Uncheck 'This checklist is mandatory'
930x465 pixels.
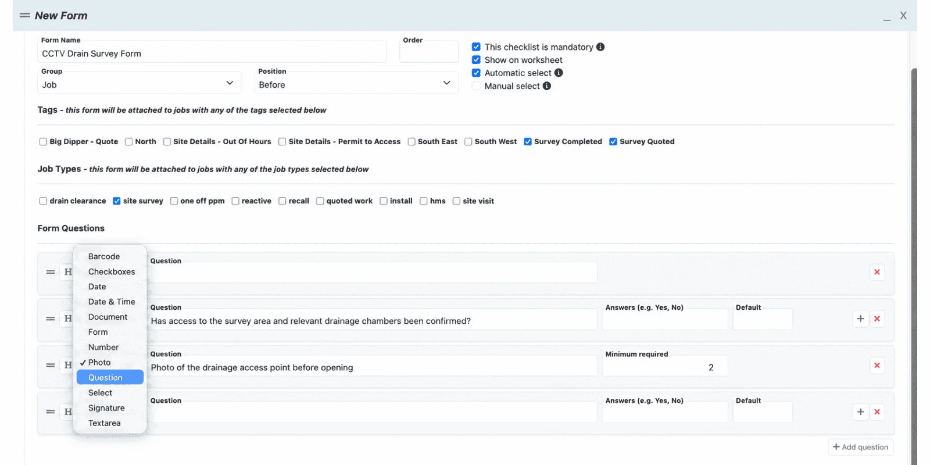(x=476, y=47)
